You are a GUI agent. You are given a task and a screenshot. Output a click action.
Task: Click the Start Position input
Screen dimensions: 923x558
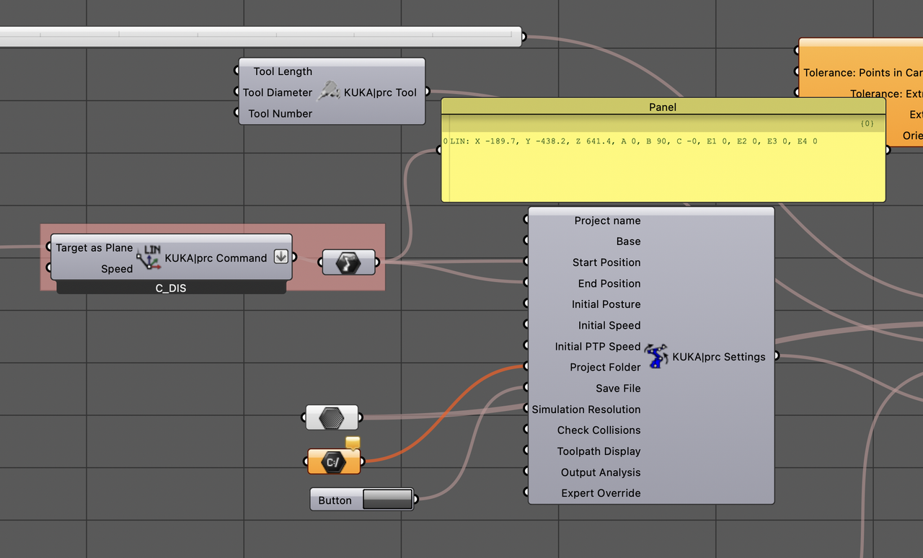click(606, 262)
